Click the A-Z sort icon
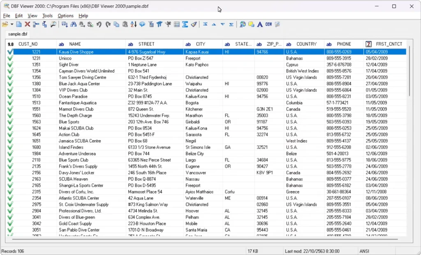This screenshot has width=421, height=255. point(134,25)
